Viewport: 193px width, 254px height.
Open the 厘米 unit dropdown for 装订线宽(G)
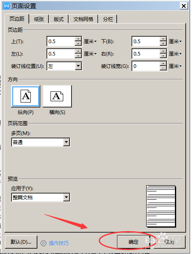click(175, 66)
